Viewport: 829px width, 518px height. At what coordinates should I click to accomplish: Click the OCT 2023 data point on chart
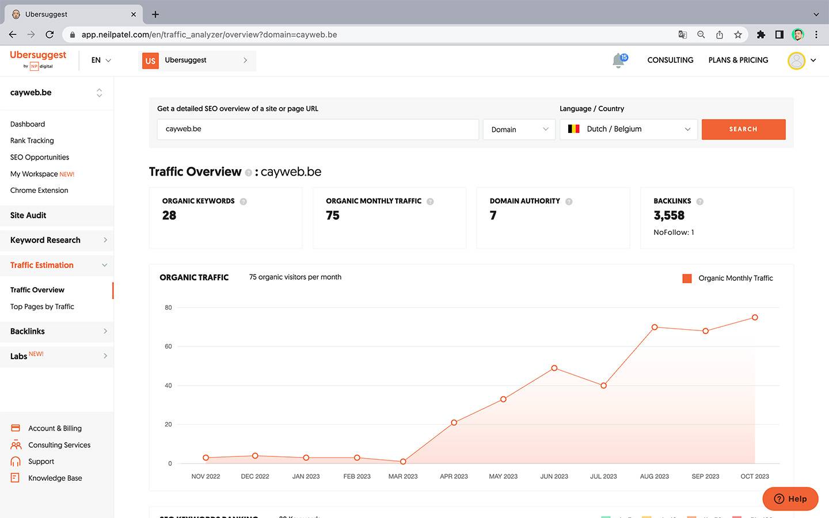[755, 318]
